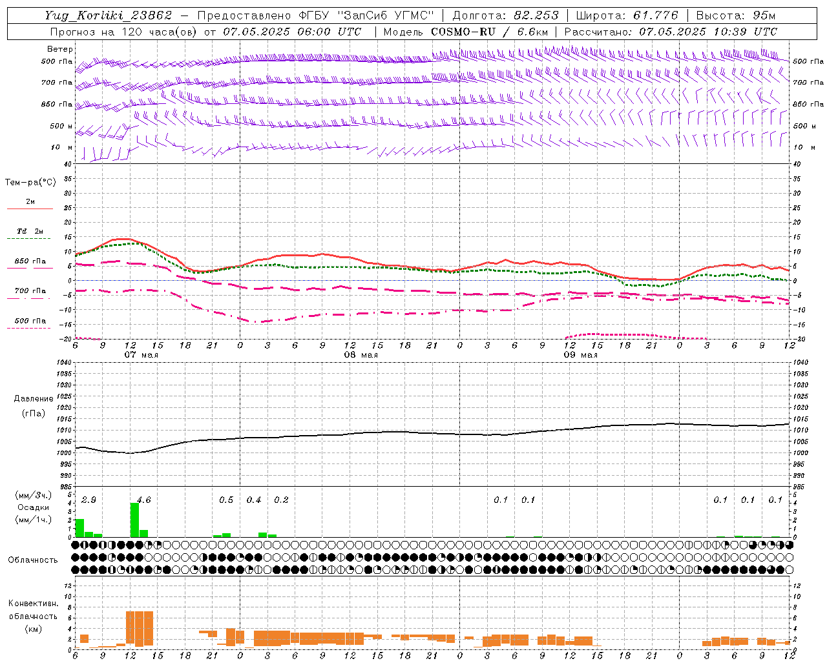Click the tallest green precipitation bar
Viewport: 827px width, 661px height.
(134, 520)
